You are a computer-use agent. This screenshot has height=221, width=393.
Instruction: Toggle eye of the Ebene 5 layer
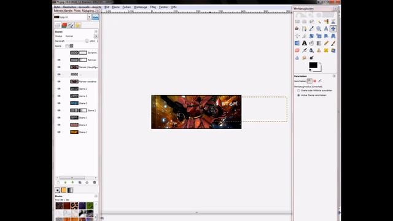point(59,103)
